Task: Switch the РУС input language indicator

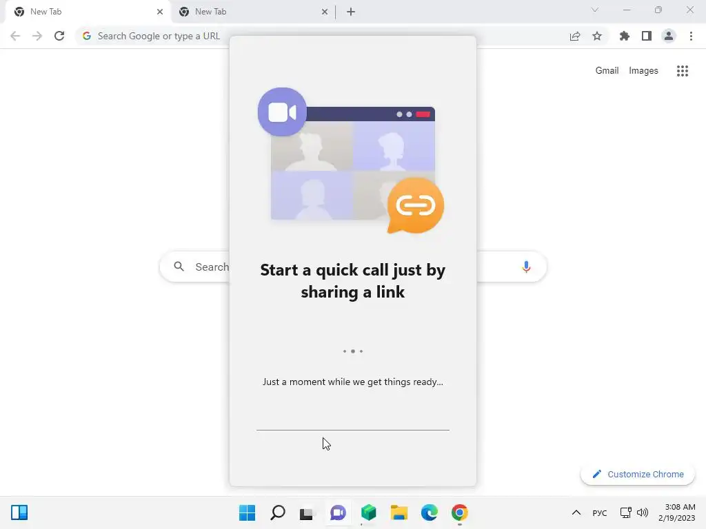Action: [600, 513]
